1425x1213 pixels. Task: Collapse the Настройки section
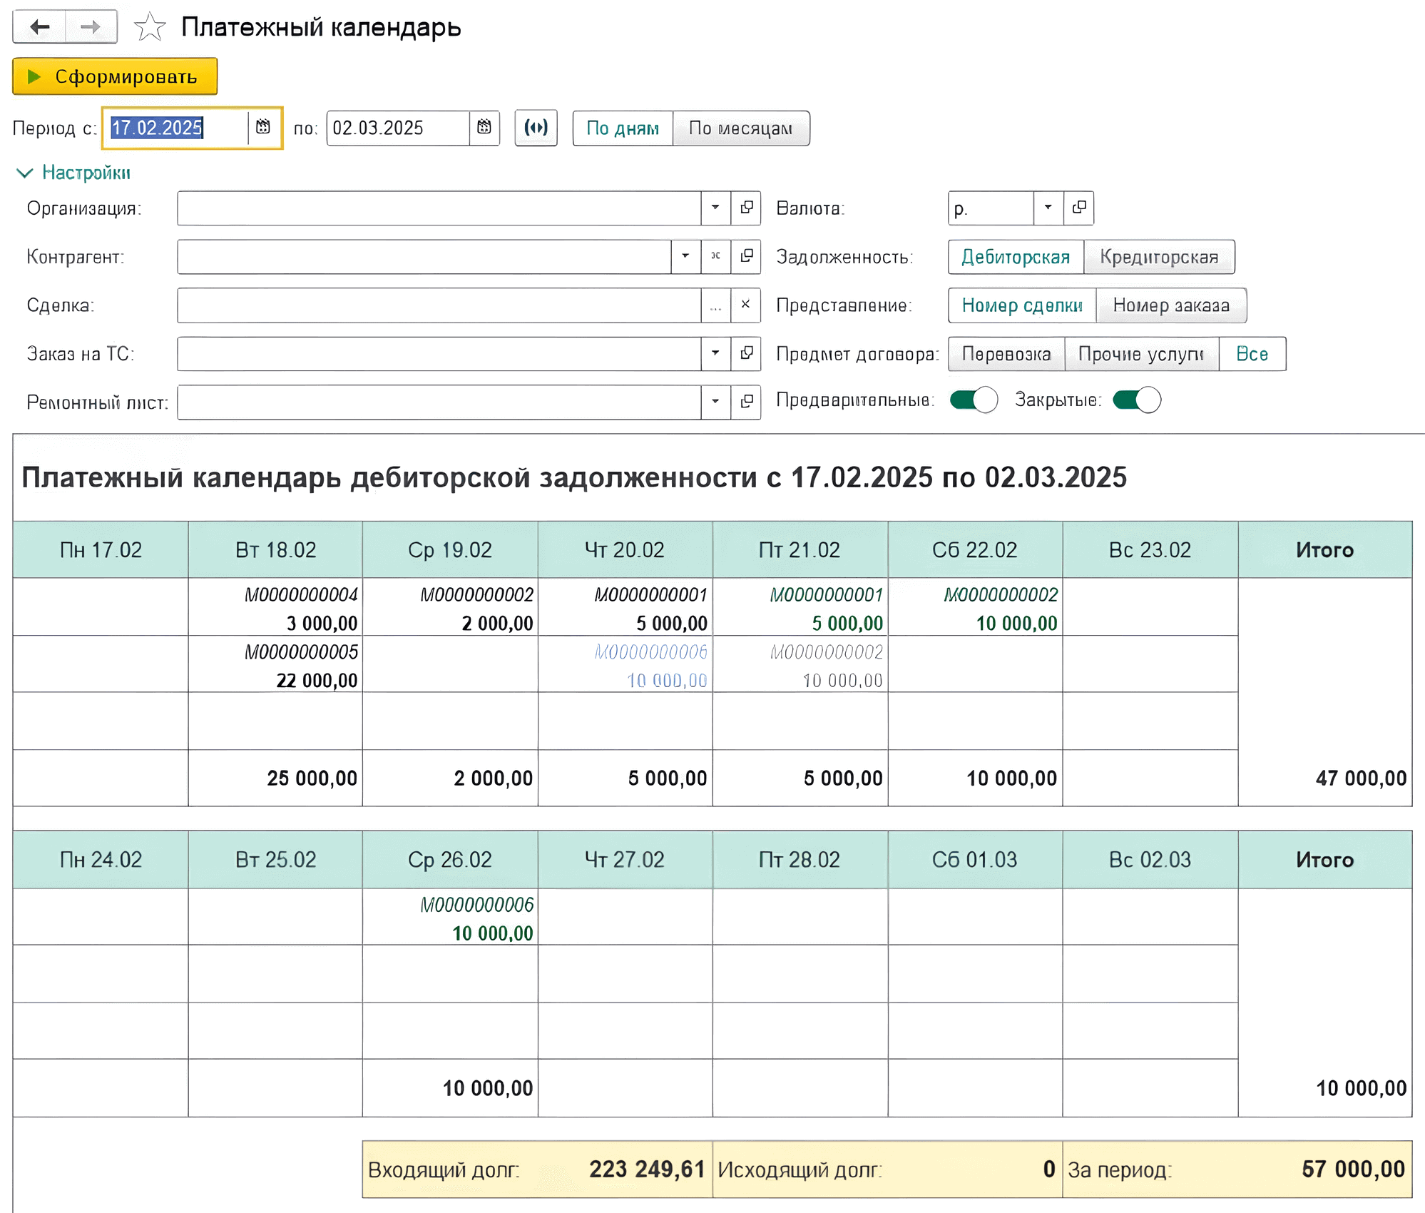(73, 173)
